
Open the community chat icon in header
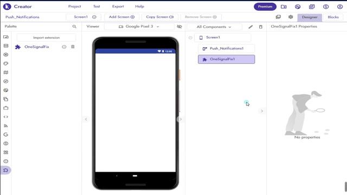[298, 6]
